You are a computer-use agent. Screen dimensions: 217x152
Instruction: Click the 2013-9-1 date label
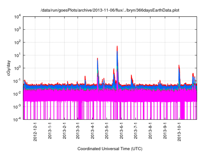tap(165, 131)
